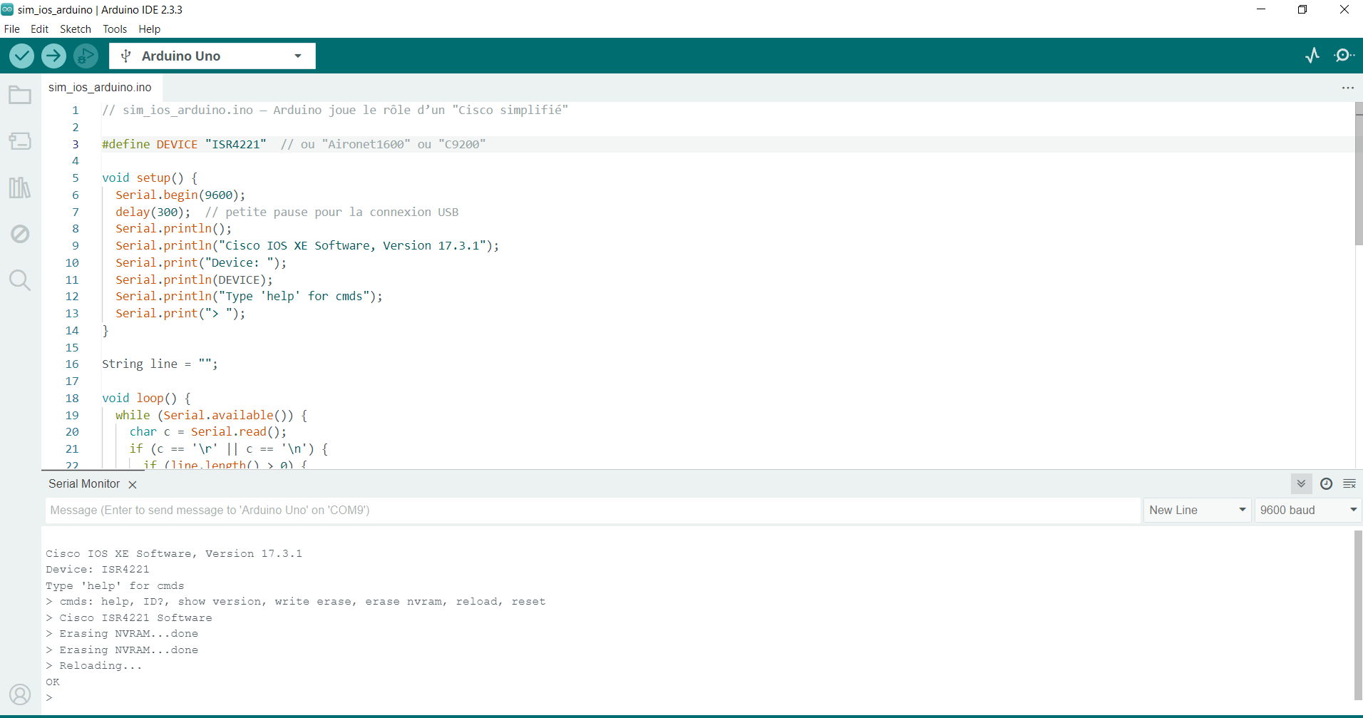This screenshot has height=718, width=1363.
Task: Open the Search sidebar magnifier icon
Action: (20, 279)
